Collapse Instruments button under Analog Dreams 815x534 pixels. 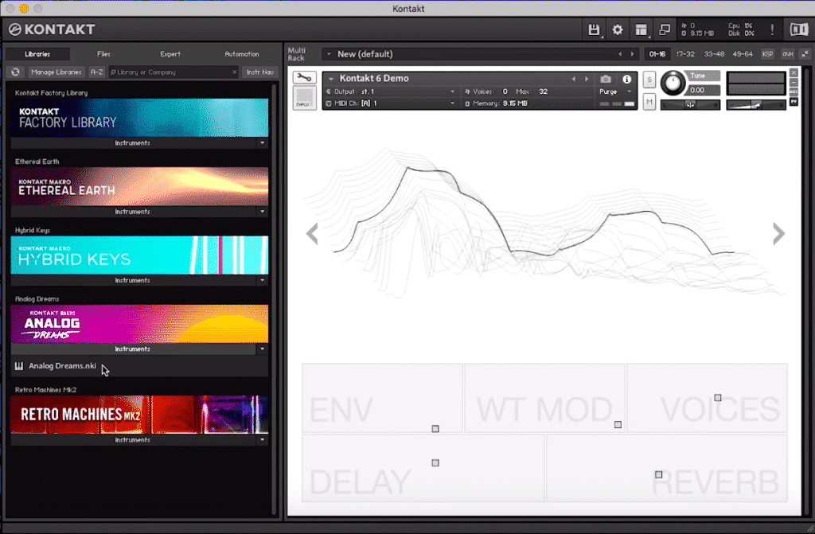coord(133,349)
